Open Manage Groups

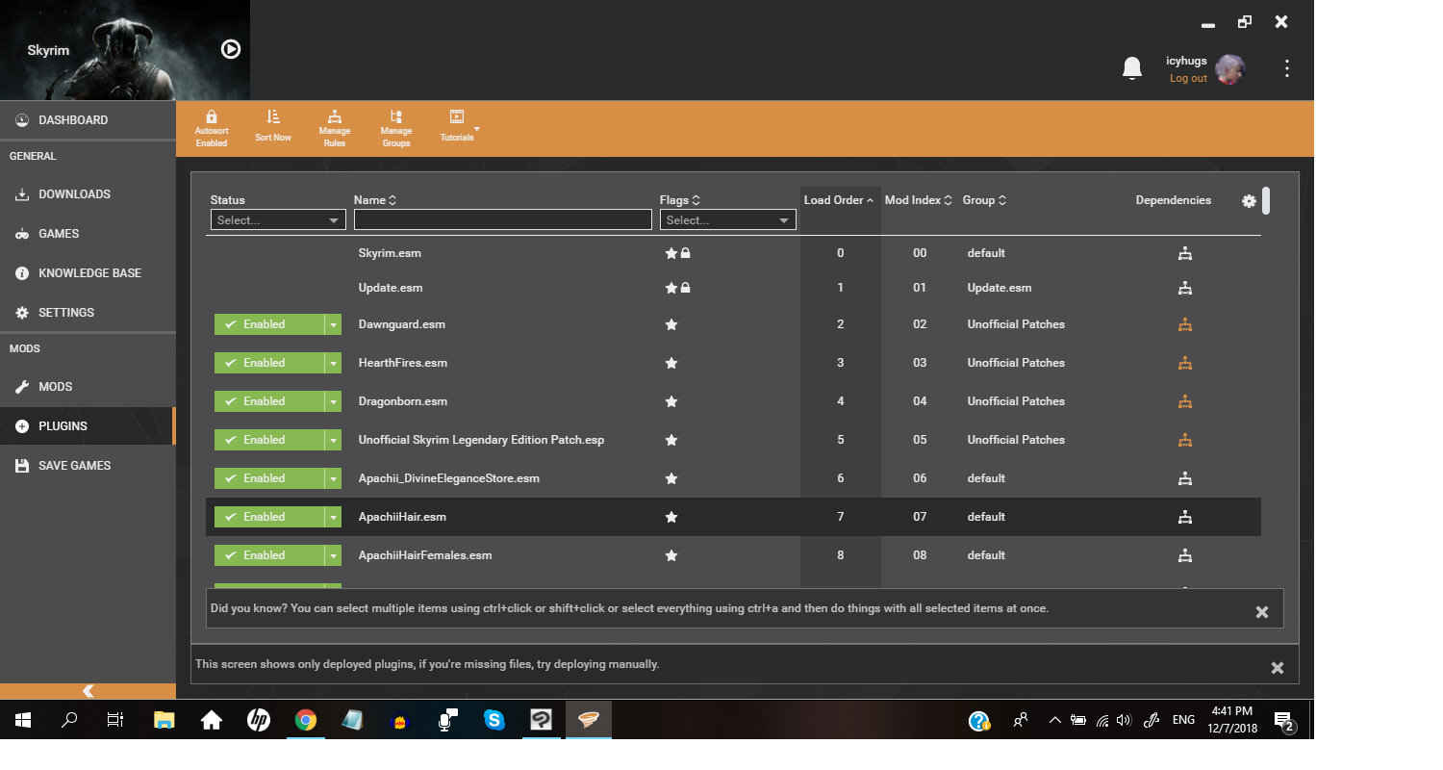click(x=396, y=129)
